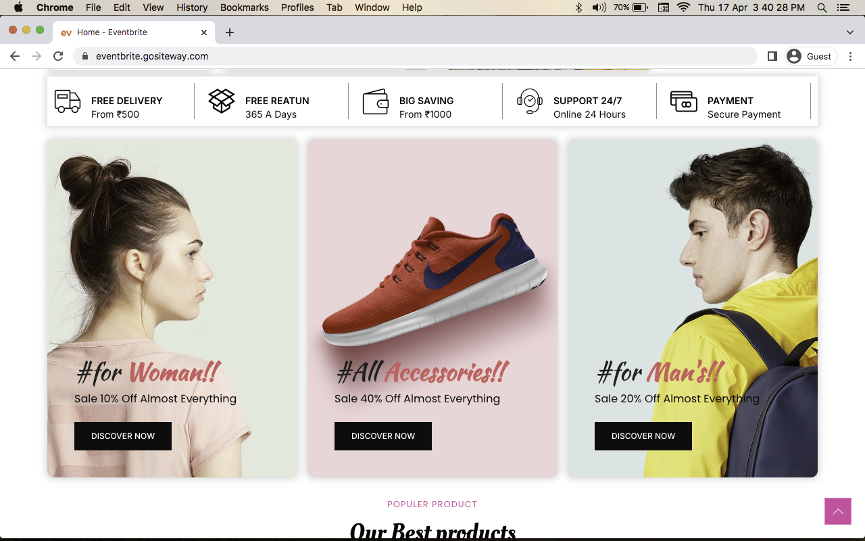The height and width of the screenshot is (541, 865).
Task: Expand the tab search chevron
Action: pyautogui.click(x=850, y=32)
